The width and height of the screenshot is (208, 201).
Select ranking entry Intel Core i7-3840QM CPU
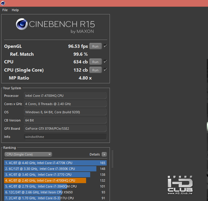coord(55,186)
